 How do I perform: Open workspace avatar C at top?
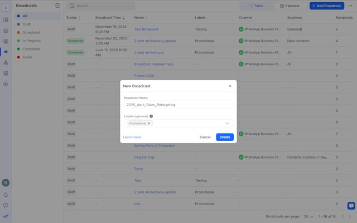(6, 8)
